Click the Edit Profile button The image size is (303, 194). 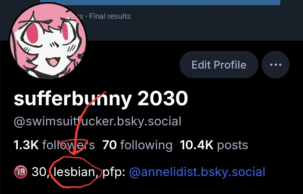click(x=219, y=65)
